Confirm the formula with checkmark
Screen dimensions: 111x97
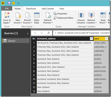41,33
